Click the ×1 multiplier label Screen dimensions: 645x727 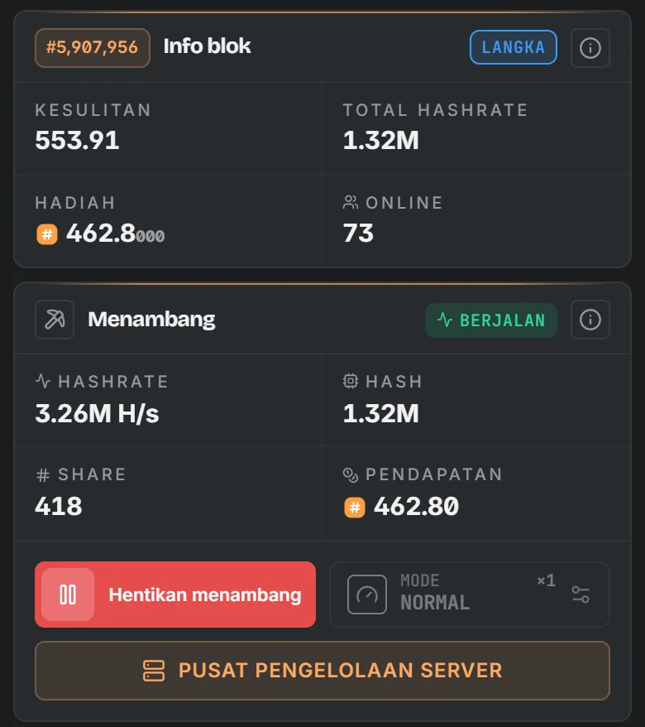point(547,580)
